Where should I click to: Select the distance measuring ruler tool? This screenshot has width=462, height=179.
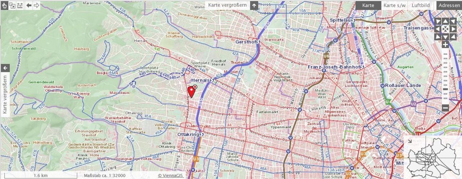pos(19,5)
